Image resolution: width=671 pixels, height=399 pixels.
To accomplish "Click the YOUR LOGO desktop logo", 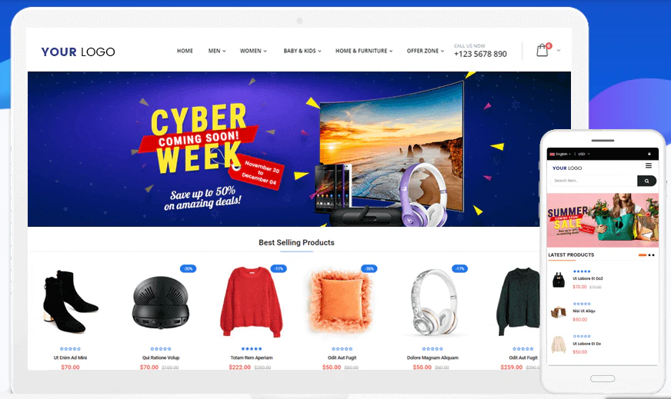I will [x=78, y=52].
